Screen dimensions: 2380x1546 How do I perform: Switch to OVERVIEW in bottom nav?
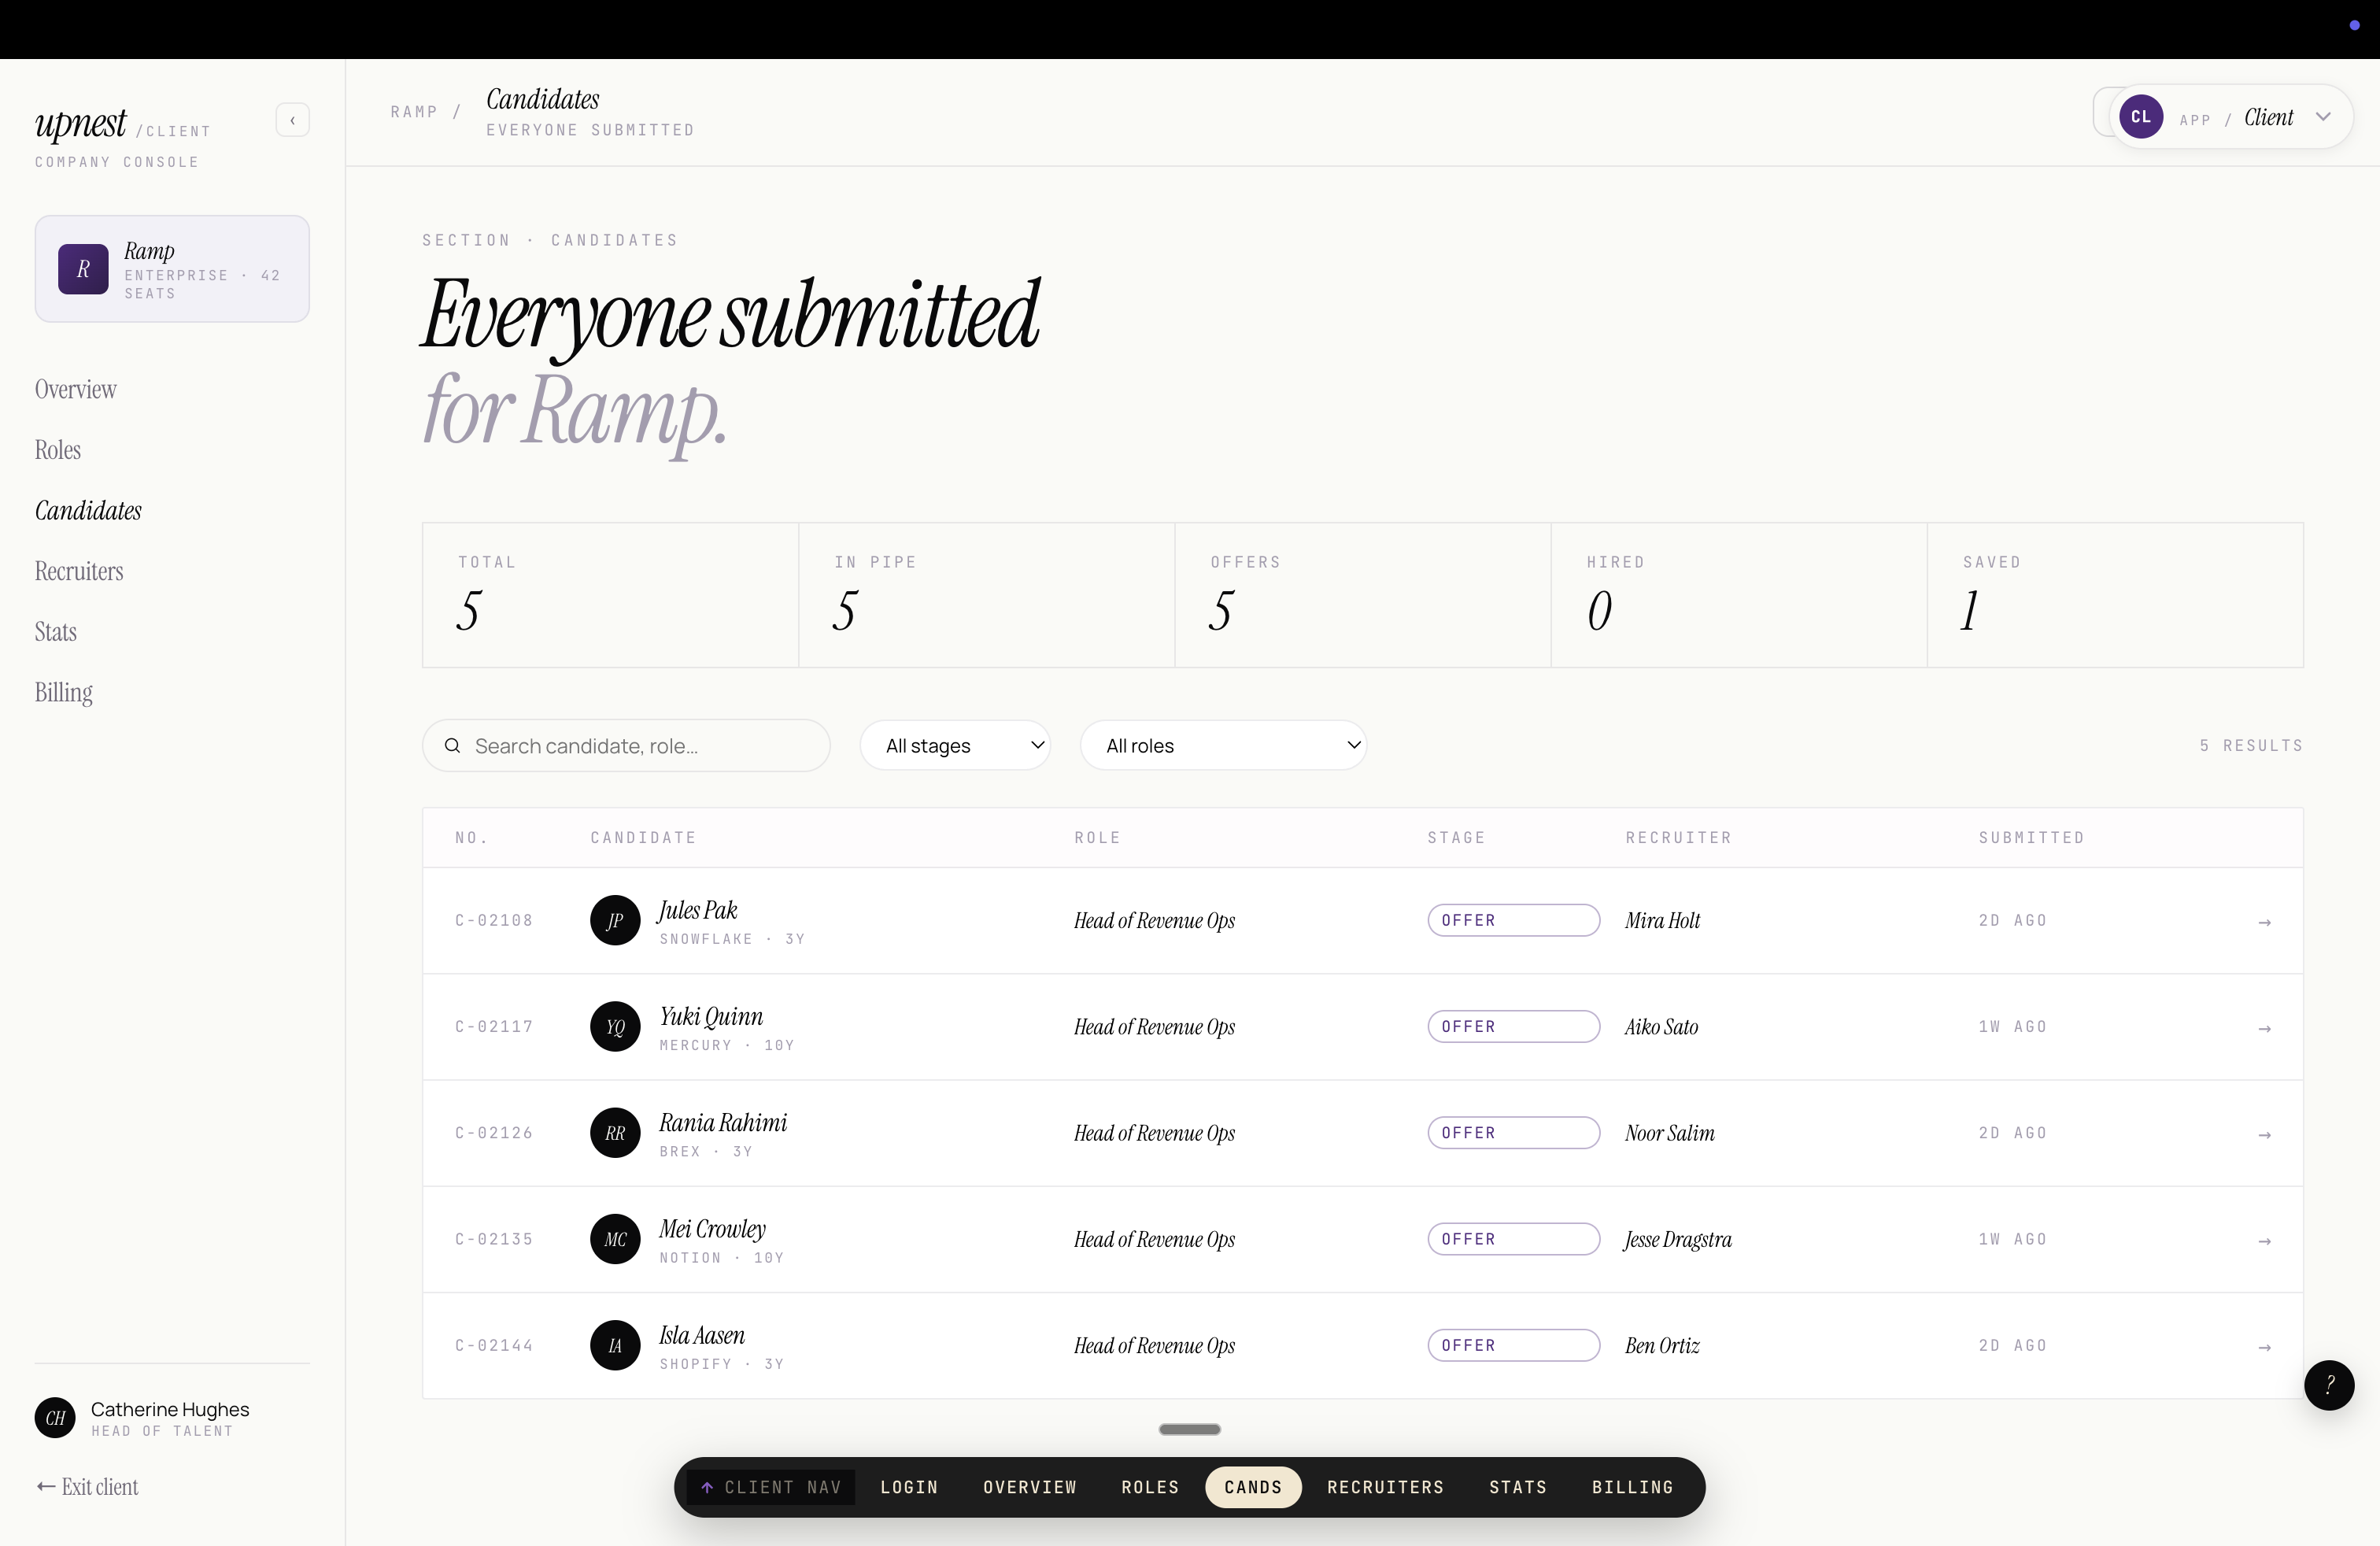(x=1030, y=1488)
